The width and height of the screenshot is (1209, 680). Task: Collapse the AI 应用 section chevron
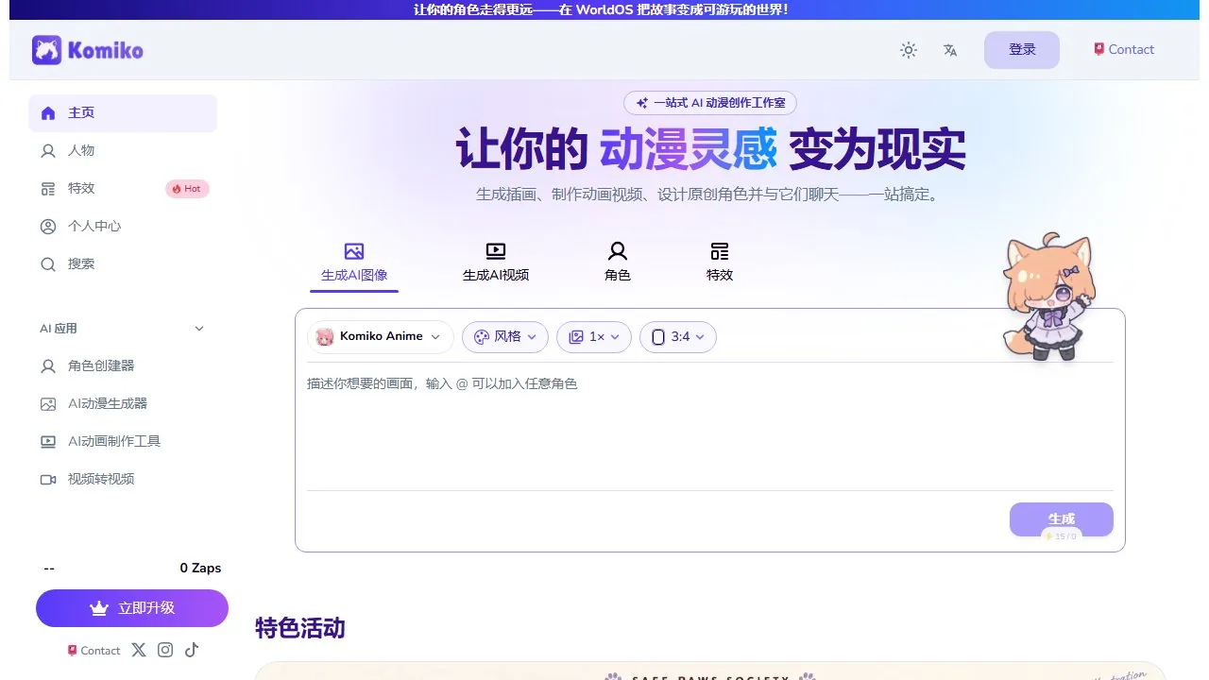pyautogui.click(x=199, y=329)
